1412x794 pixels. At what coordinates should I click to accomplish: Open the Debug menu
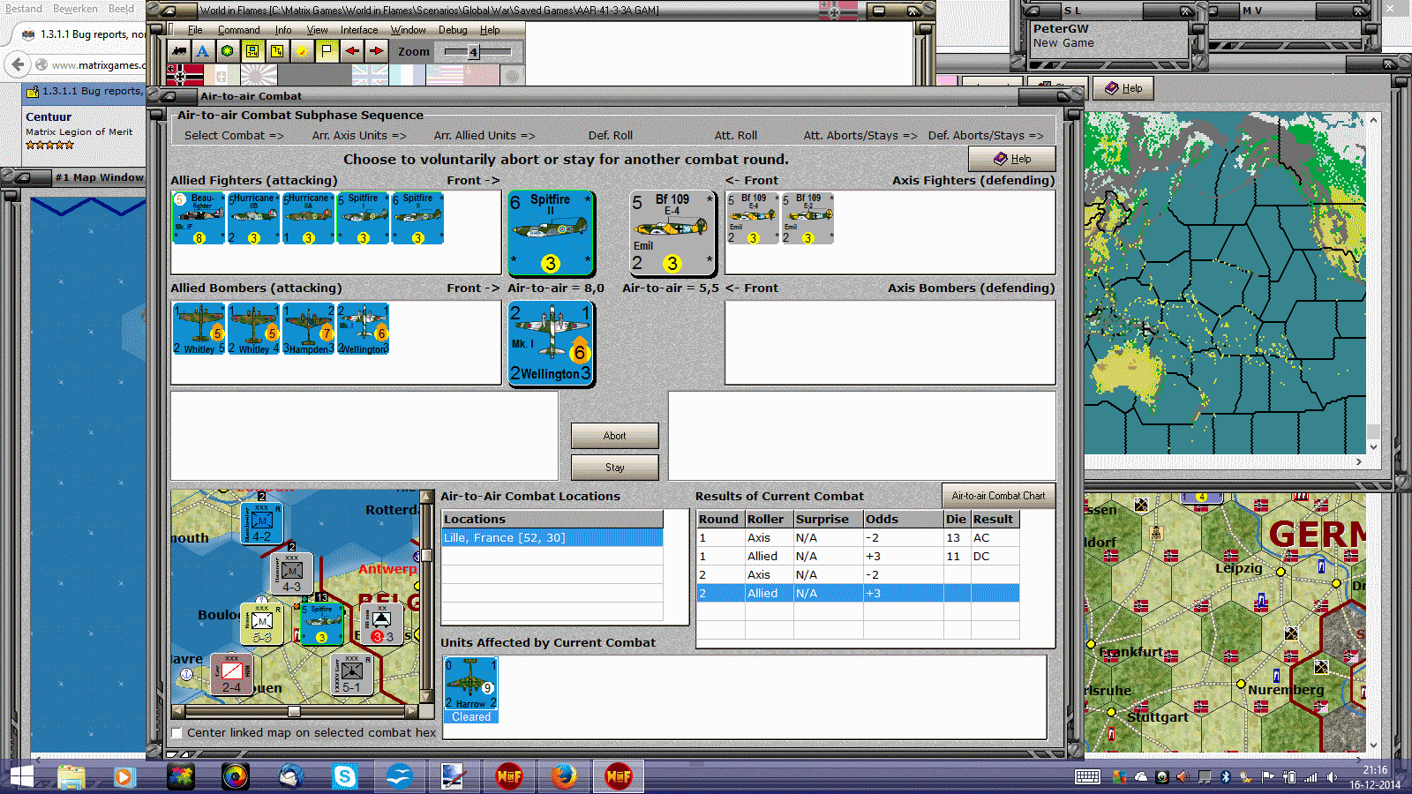pyautogui.click(x=453, y=30)
